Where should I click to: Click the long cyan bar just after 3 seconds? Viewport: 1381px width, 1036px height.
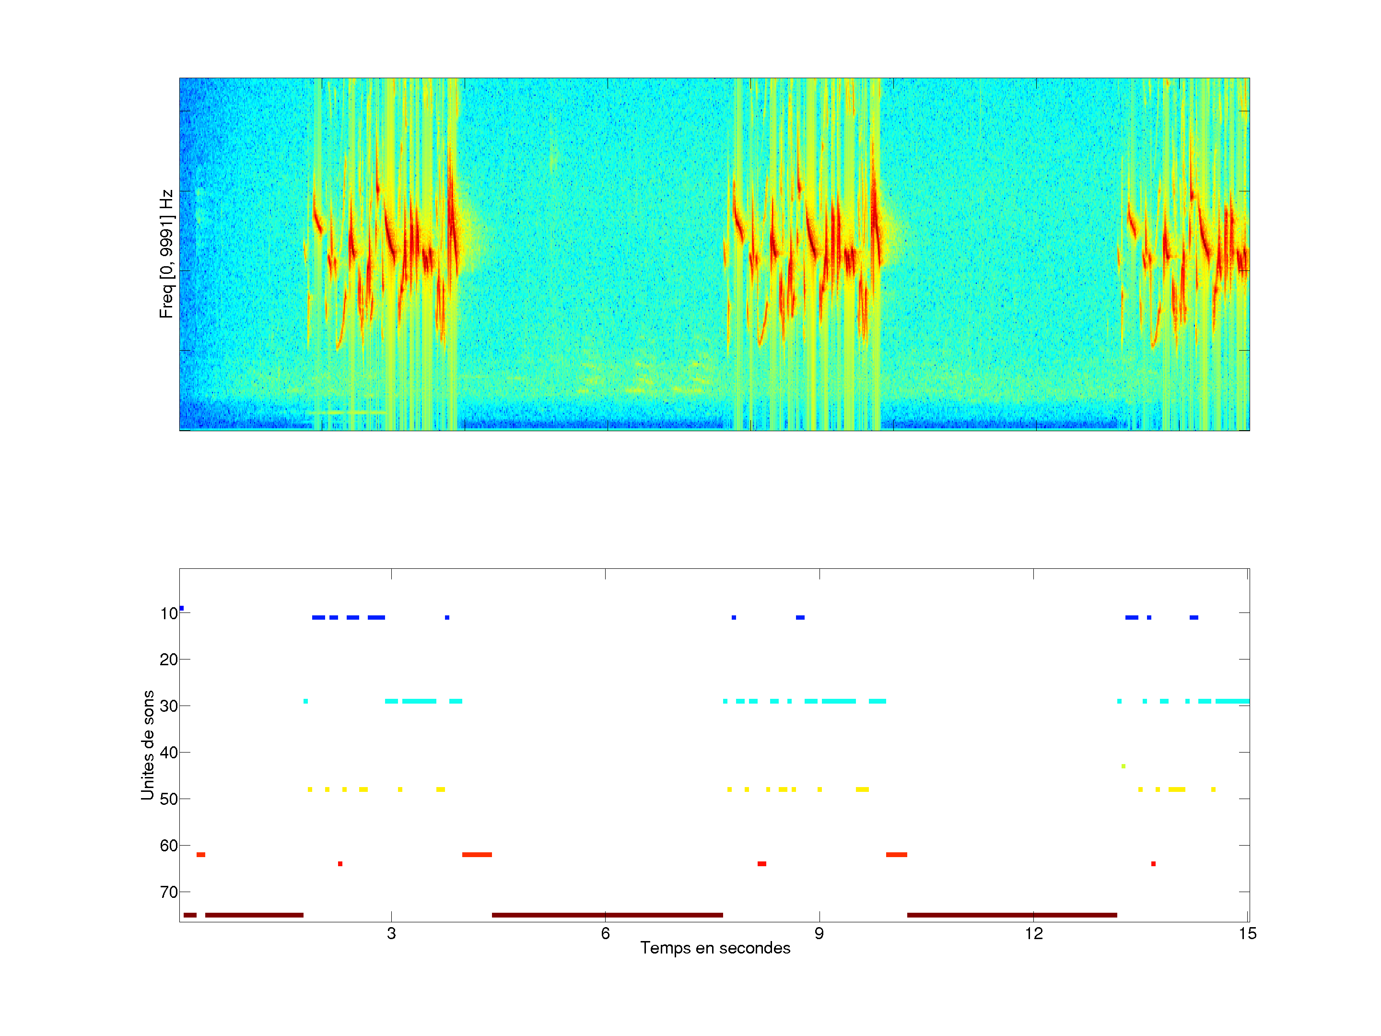[419, 701]
